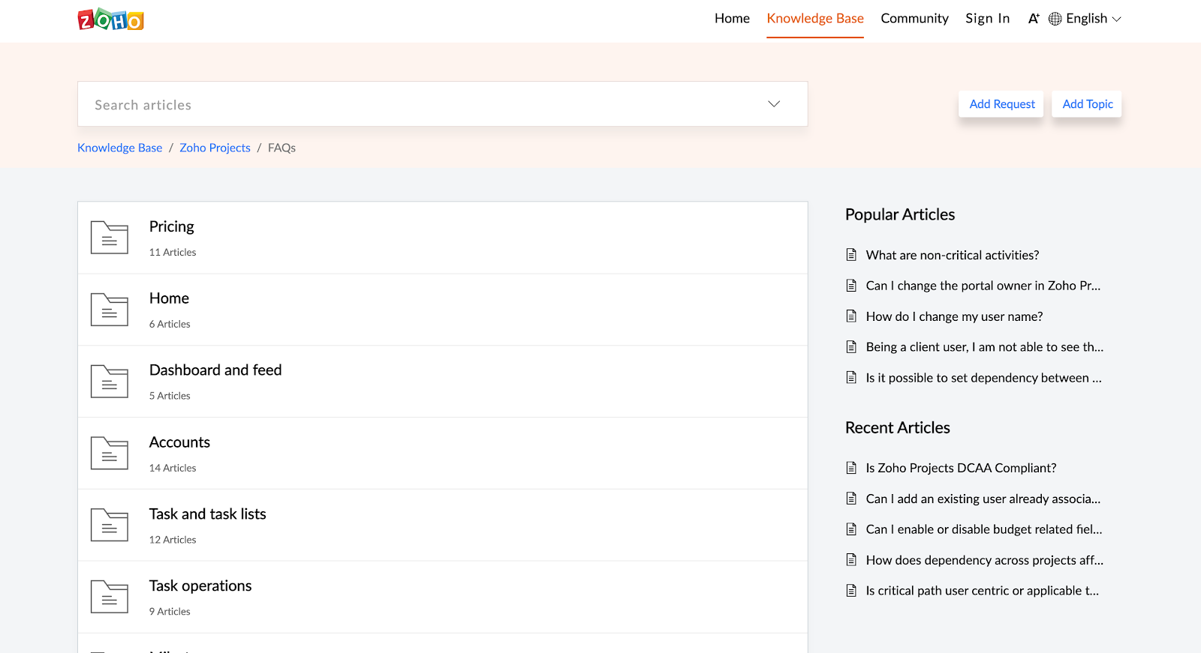The image size is (1201, 653).
Task: Click document icon beside 'Can I change the portal owner'
Action: point(851,286)
